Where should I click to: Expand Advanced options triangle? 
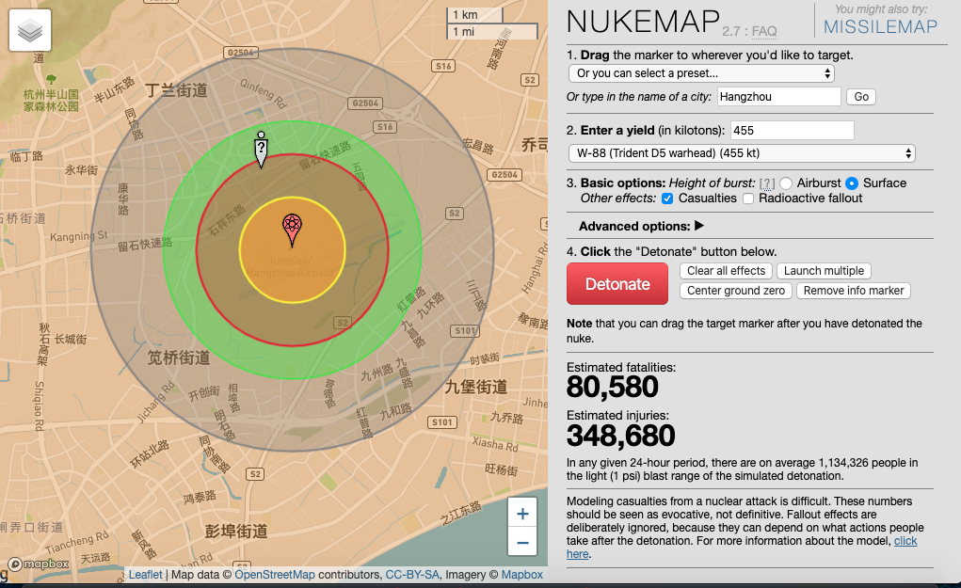(x=699, y=226)
